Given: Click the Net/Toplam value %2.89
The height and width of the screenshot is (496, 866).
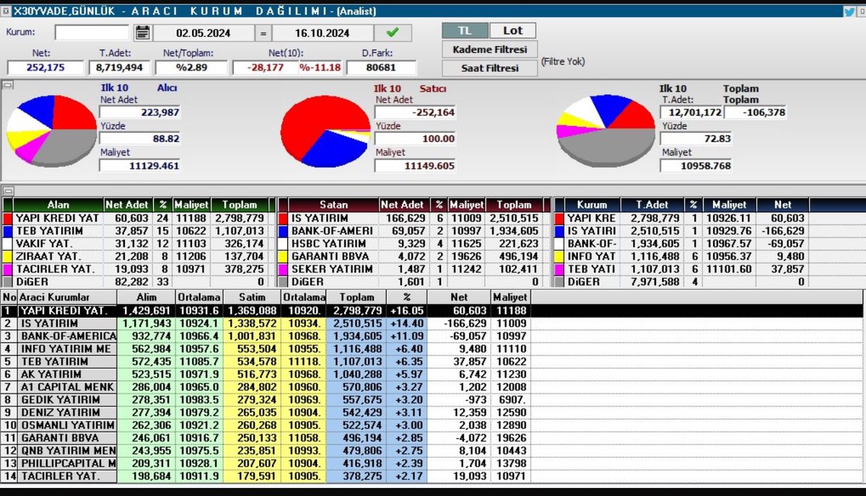Looking at the screenshot, I should [x=192, y=68].
